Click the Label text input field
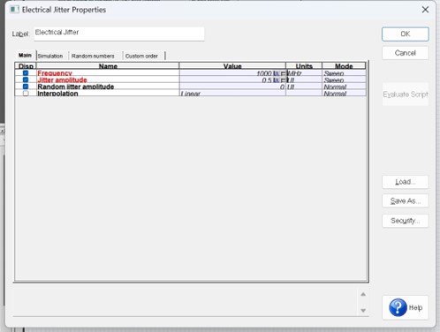The image size is (440, 332). (119, 34)
